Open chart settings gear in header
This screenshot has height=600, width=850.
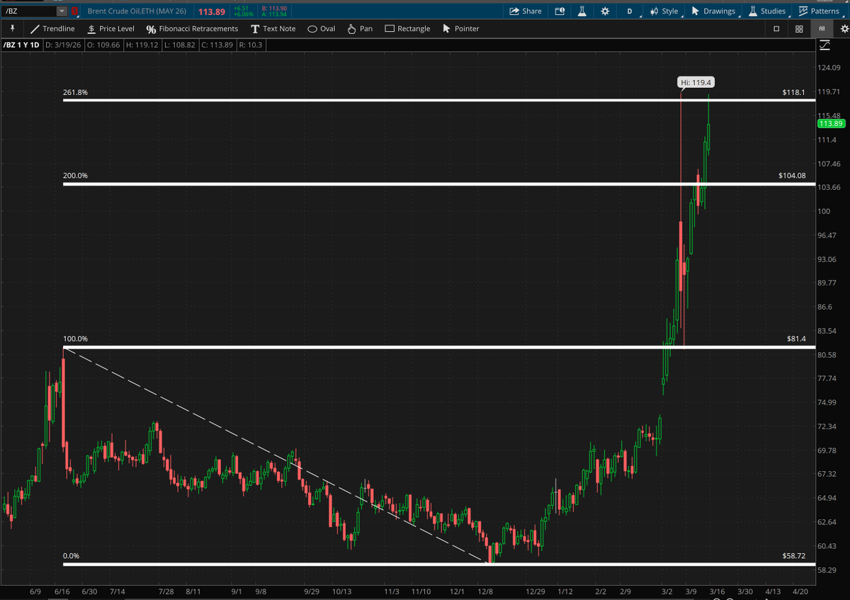pos(605,11)
